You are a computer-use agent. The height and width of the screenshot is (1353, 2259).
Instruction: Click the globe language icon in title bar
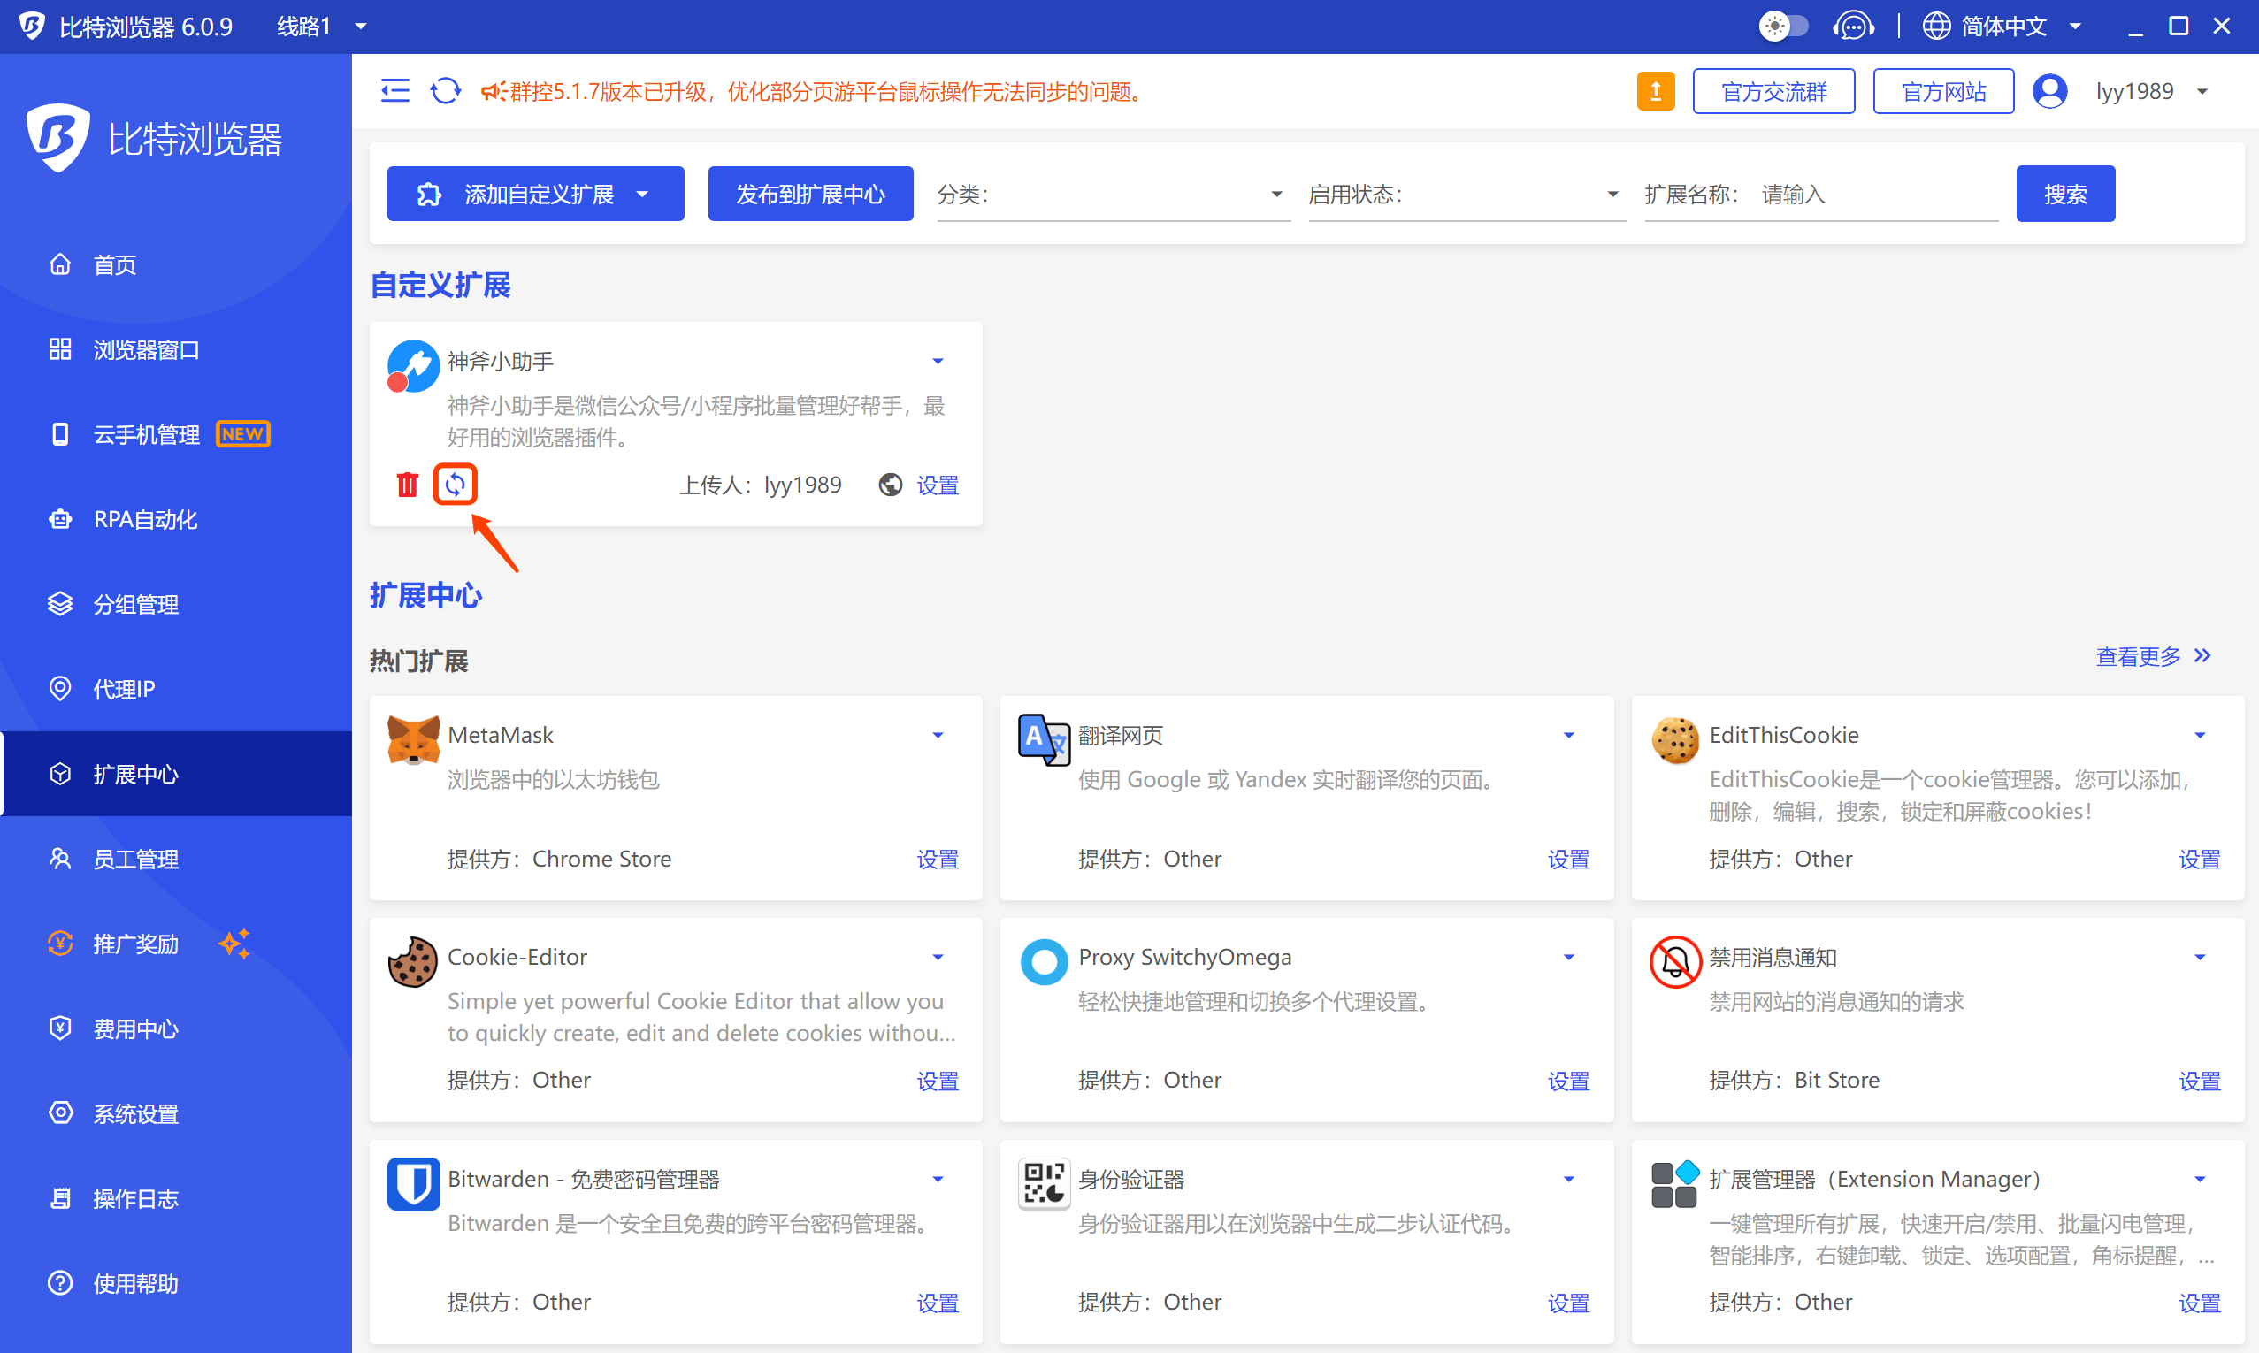[1936, 27]
